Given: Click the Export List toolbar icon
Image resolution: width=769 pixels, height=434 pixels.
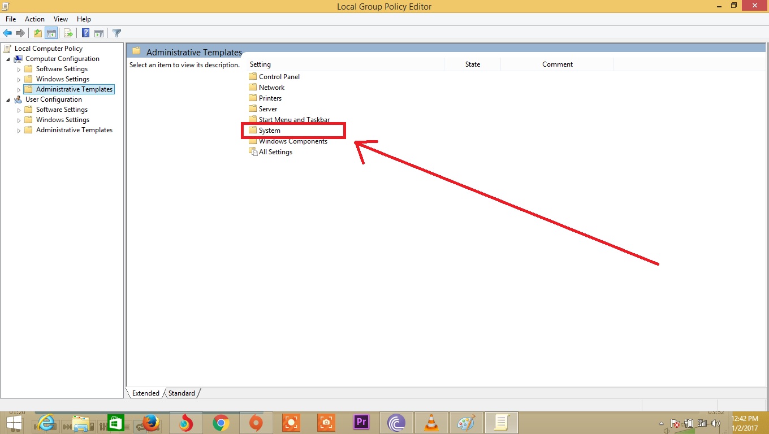Looking at the screenshot, I should pos(68,33).
